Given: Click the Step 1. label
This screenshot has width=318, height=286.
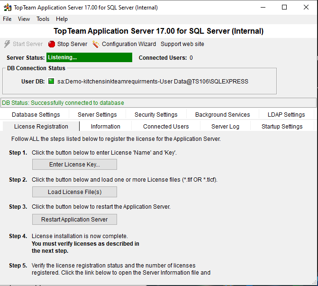Looking at the screenshot, I should coord(18,152).
